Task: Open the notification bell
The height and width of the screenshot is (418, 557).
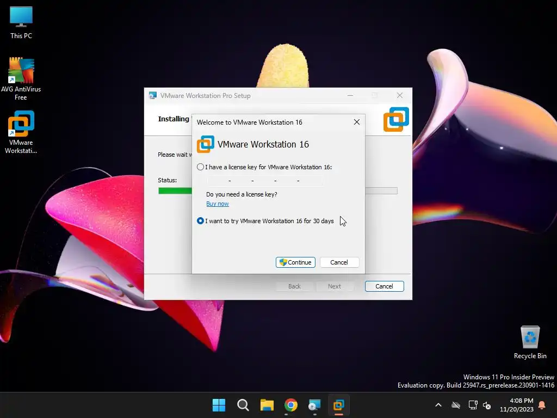Action: pyautogui.click(x=542, y=405)
